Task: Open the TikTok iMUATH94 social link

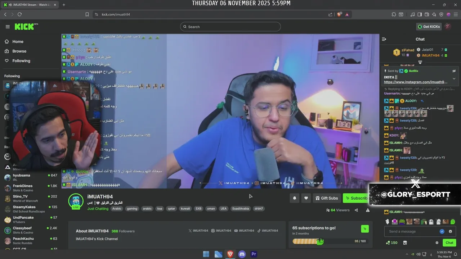Action: pos(268,231)
